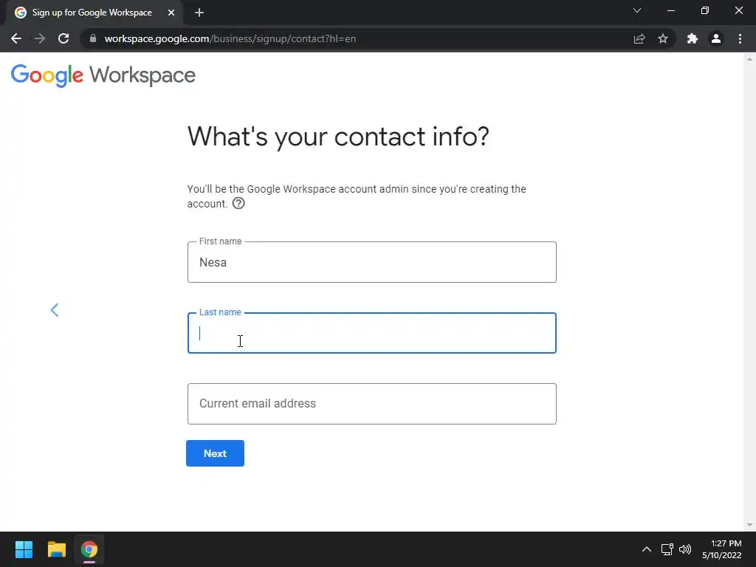Go back using the blue left chevron
This screenshot has height=567, width=756.
pyautogui.click(x=55, y=310)
